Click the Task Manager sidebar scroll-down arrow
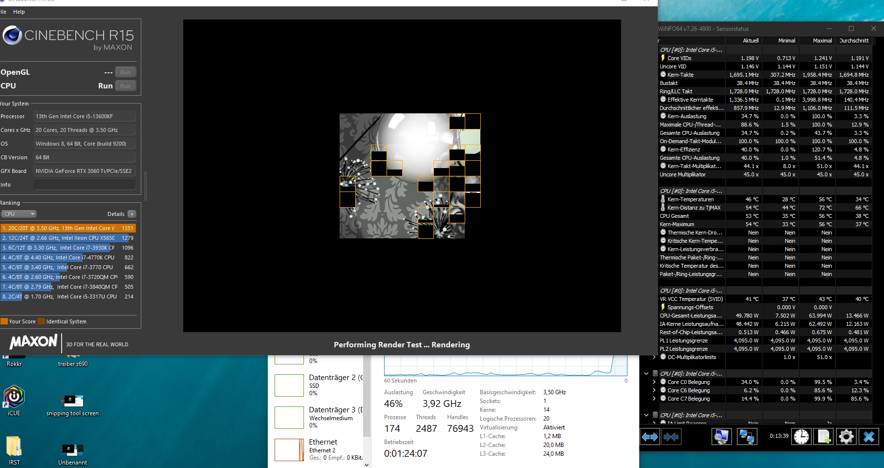This screenshot has width=884, height=468. tap(367, 465)
